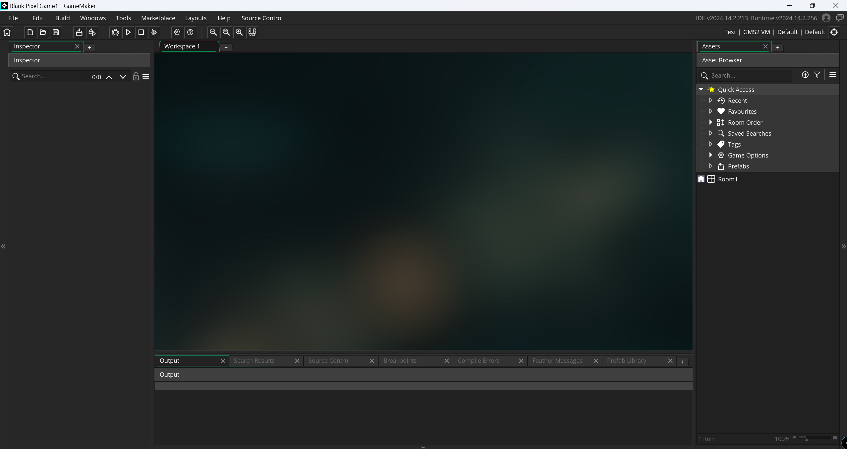Collapse the left dock panel arrows

coord(3,246)
